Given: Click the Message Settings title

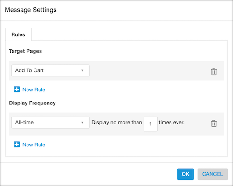Looking at the screenshot, I should 31,10.
